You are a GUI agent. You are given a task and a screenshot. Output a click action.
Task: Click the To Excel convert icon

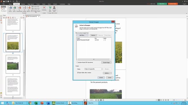(x=14, y=9)
